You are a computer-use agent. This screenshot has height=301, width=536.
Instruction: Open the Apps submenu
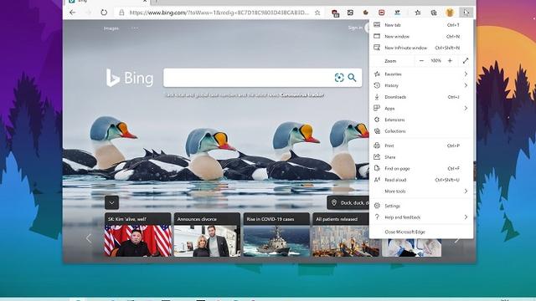(x=421, y=108)
